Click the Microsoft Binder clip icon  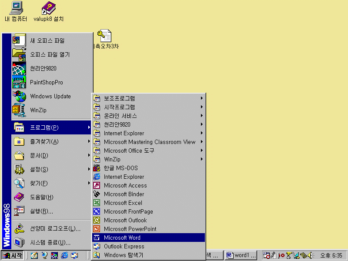coord(97,194)
